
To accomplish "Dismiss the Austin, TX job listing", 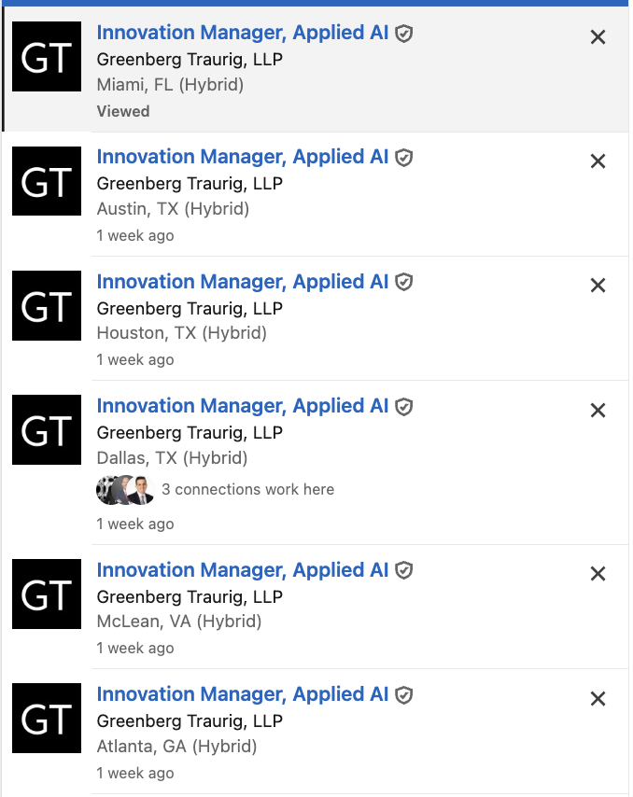I will [598, 161].
